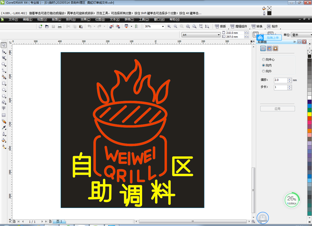Image resolution: width=312 pixels, height=226 pixels.
Task: Select the 向内 radio option
Action: pos(267,65)
